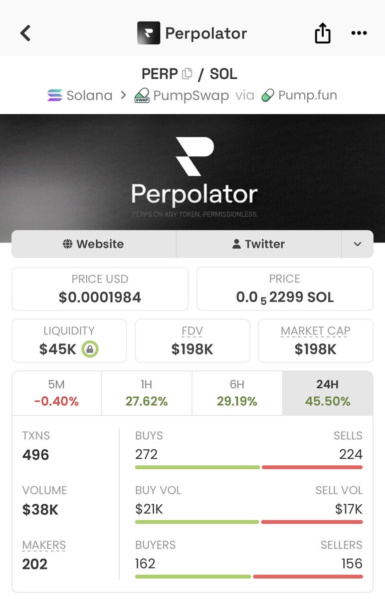Tap the green liquidity lock icon

pyautogui.click(x=90, y=349)
